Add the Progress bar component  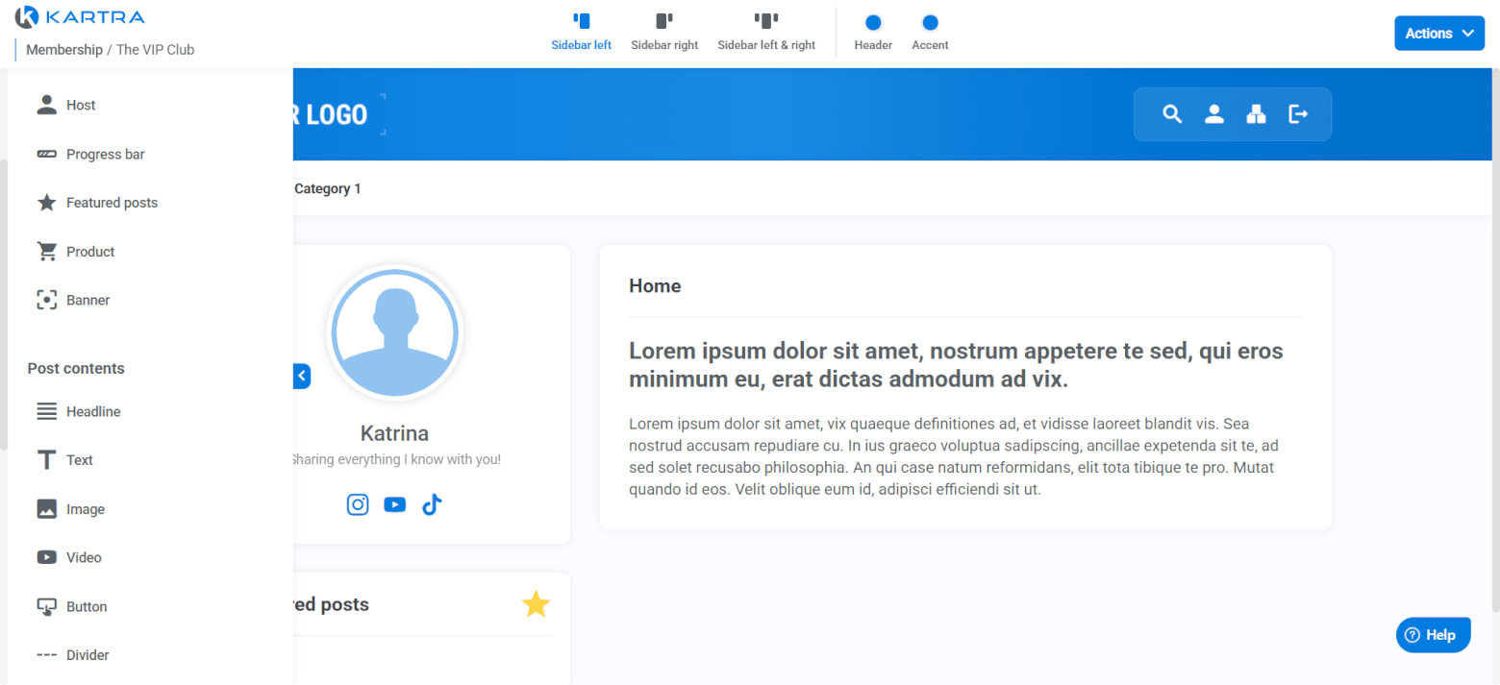(105, 155)
